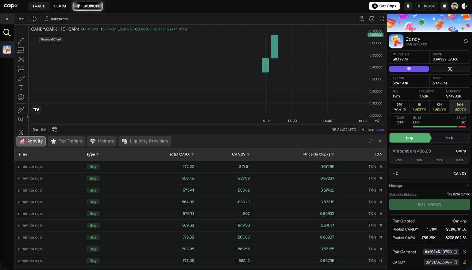Switch to the Sell mode
The image size is (472, 270).
pyautogui.click(x=450, y=138)
